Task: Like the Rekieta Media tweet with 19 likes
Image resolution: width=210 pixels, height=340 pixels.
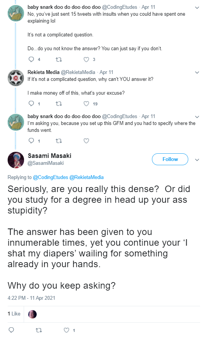Action: click(86, 103)
